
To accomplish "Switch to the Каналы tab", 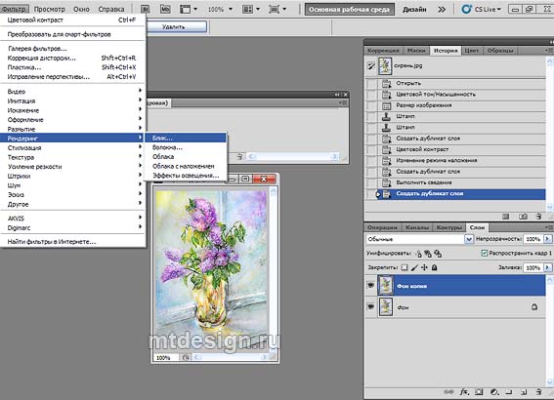I will coord(417,227).
